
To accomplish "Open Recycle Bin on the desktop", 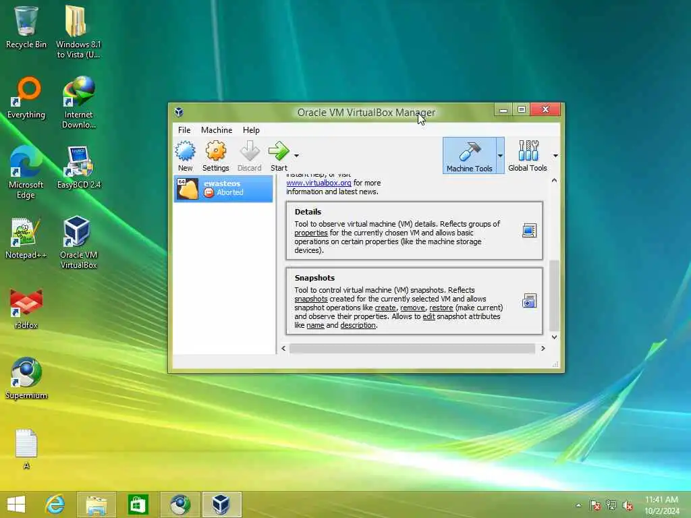I will pyautogui.click(x=26, y=27).
